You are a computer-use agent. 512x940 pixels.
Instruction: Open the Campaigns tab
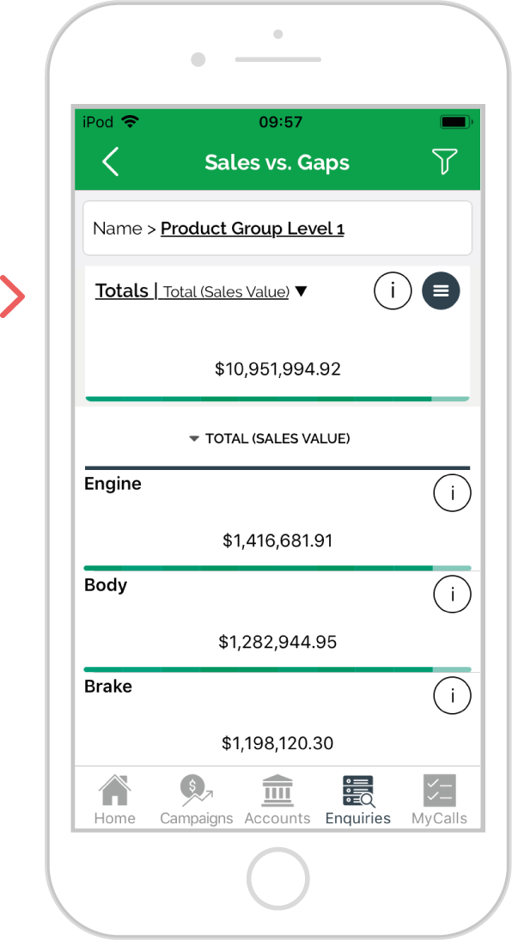click(x=196, y=800)
